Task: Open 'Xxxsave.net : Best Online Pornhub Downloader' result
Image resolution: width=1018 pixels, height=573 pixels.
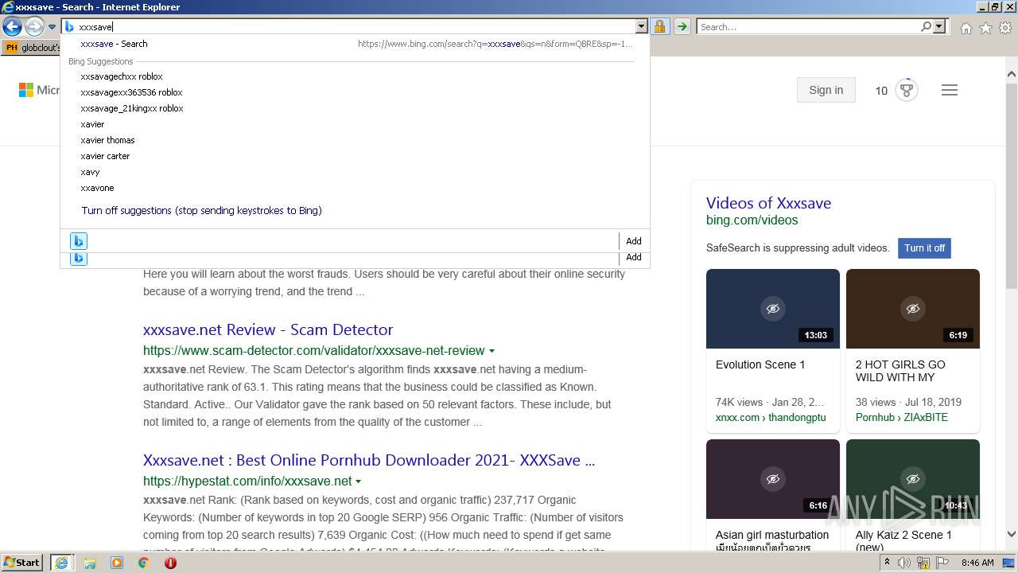Action: (x=369, y=460)
